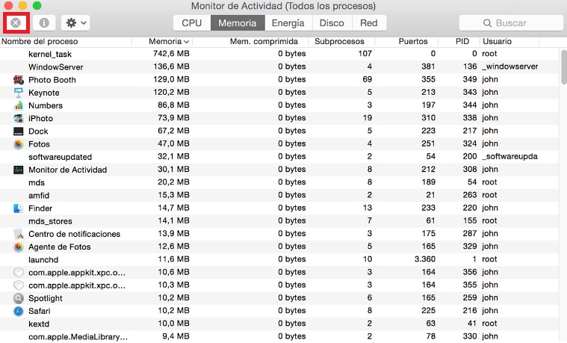Click the Safari compass icon
Viewport: 567px width, 343px height.
19,311
